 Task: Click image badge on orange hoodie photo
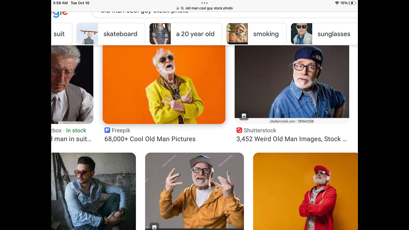(154, 227)
